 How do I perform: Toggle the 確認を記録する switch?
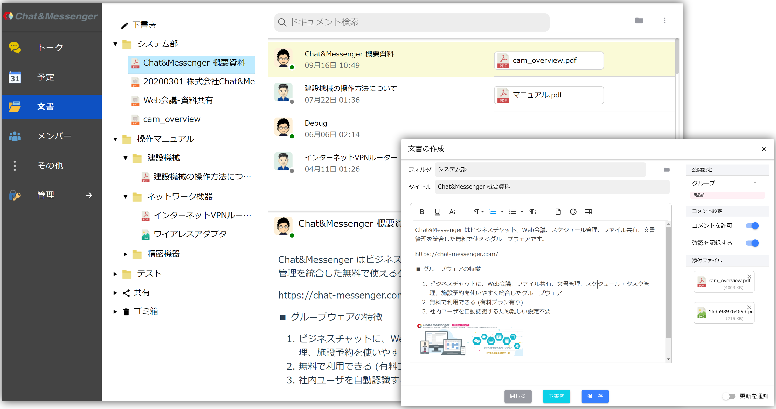752,242
